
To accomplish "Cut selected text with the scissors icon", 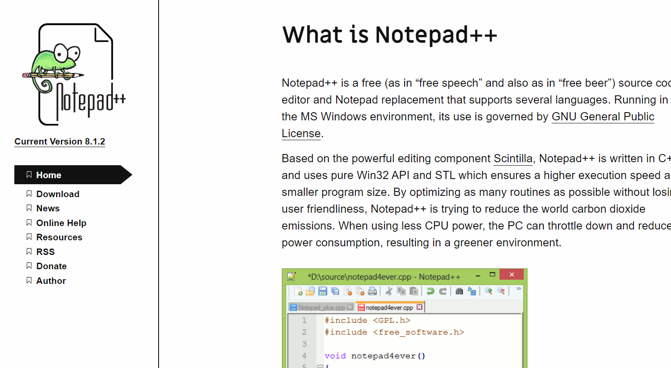I will coord(389,290).
